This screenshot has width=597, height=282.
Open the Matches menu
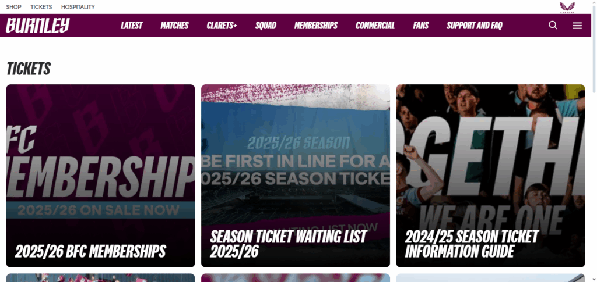[174, 26]
